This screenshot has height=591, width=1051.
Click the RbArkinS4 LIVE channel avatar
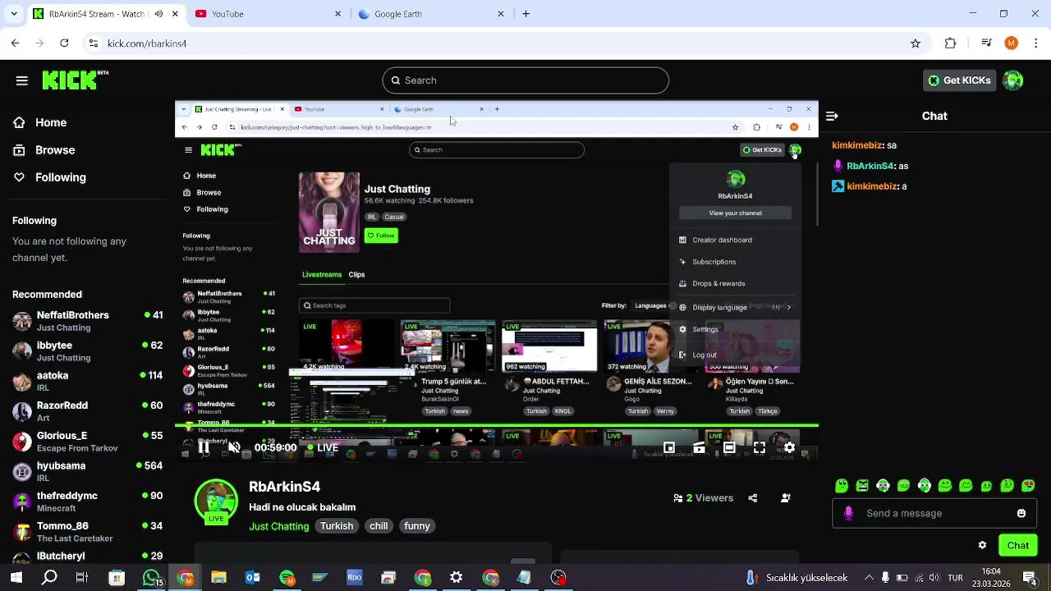coord(216,502)
